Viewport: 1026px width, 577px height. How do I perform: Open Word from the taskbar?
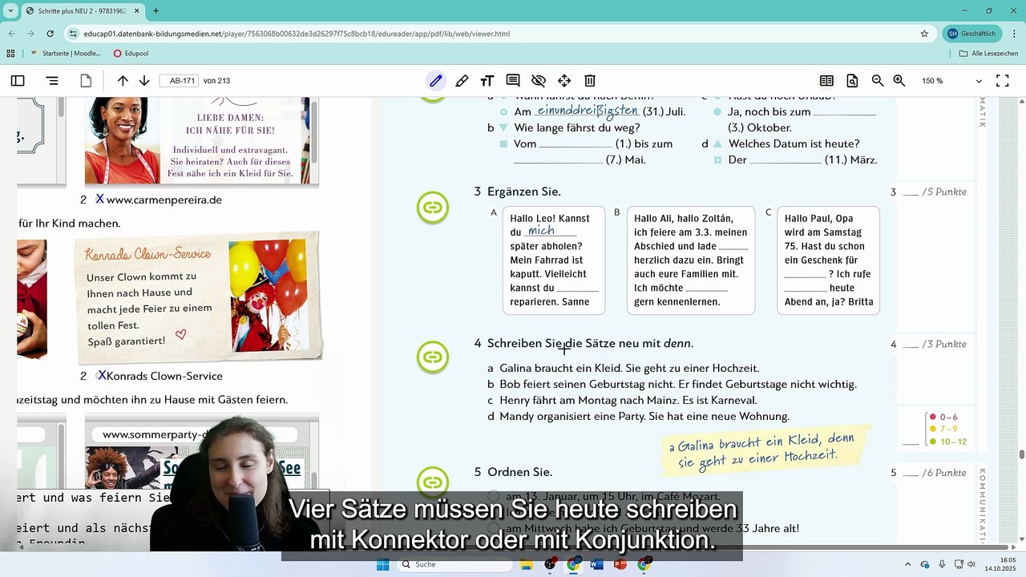[596, 564]
